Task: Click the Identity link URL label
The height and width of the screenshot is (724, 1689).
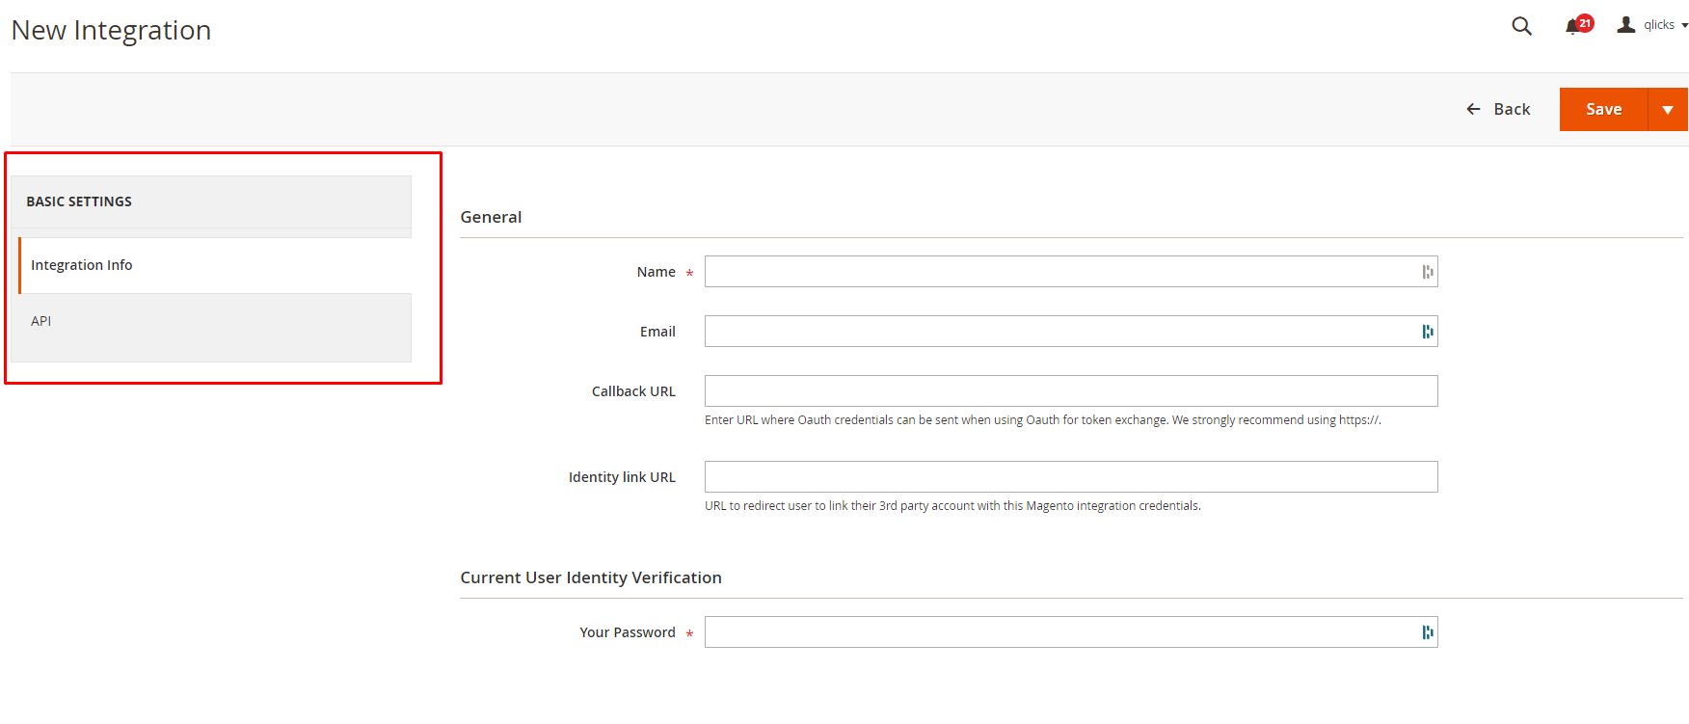Action: point(622,477)
